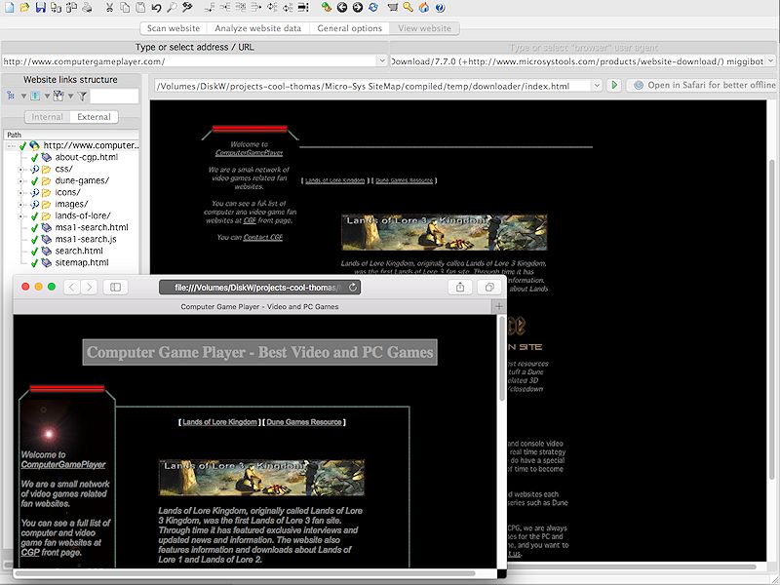Open the General options tab
The image size is (780, 585).
pos(350,28)
